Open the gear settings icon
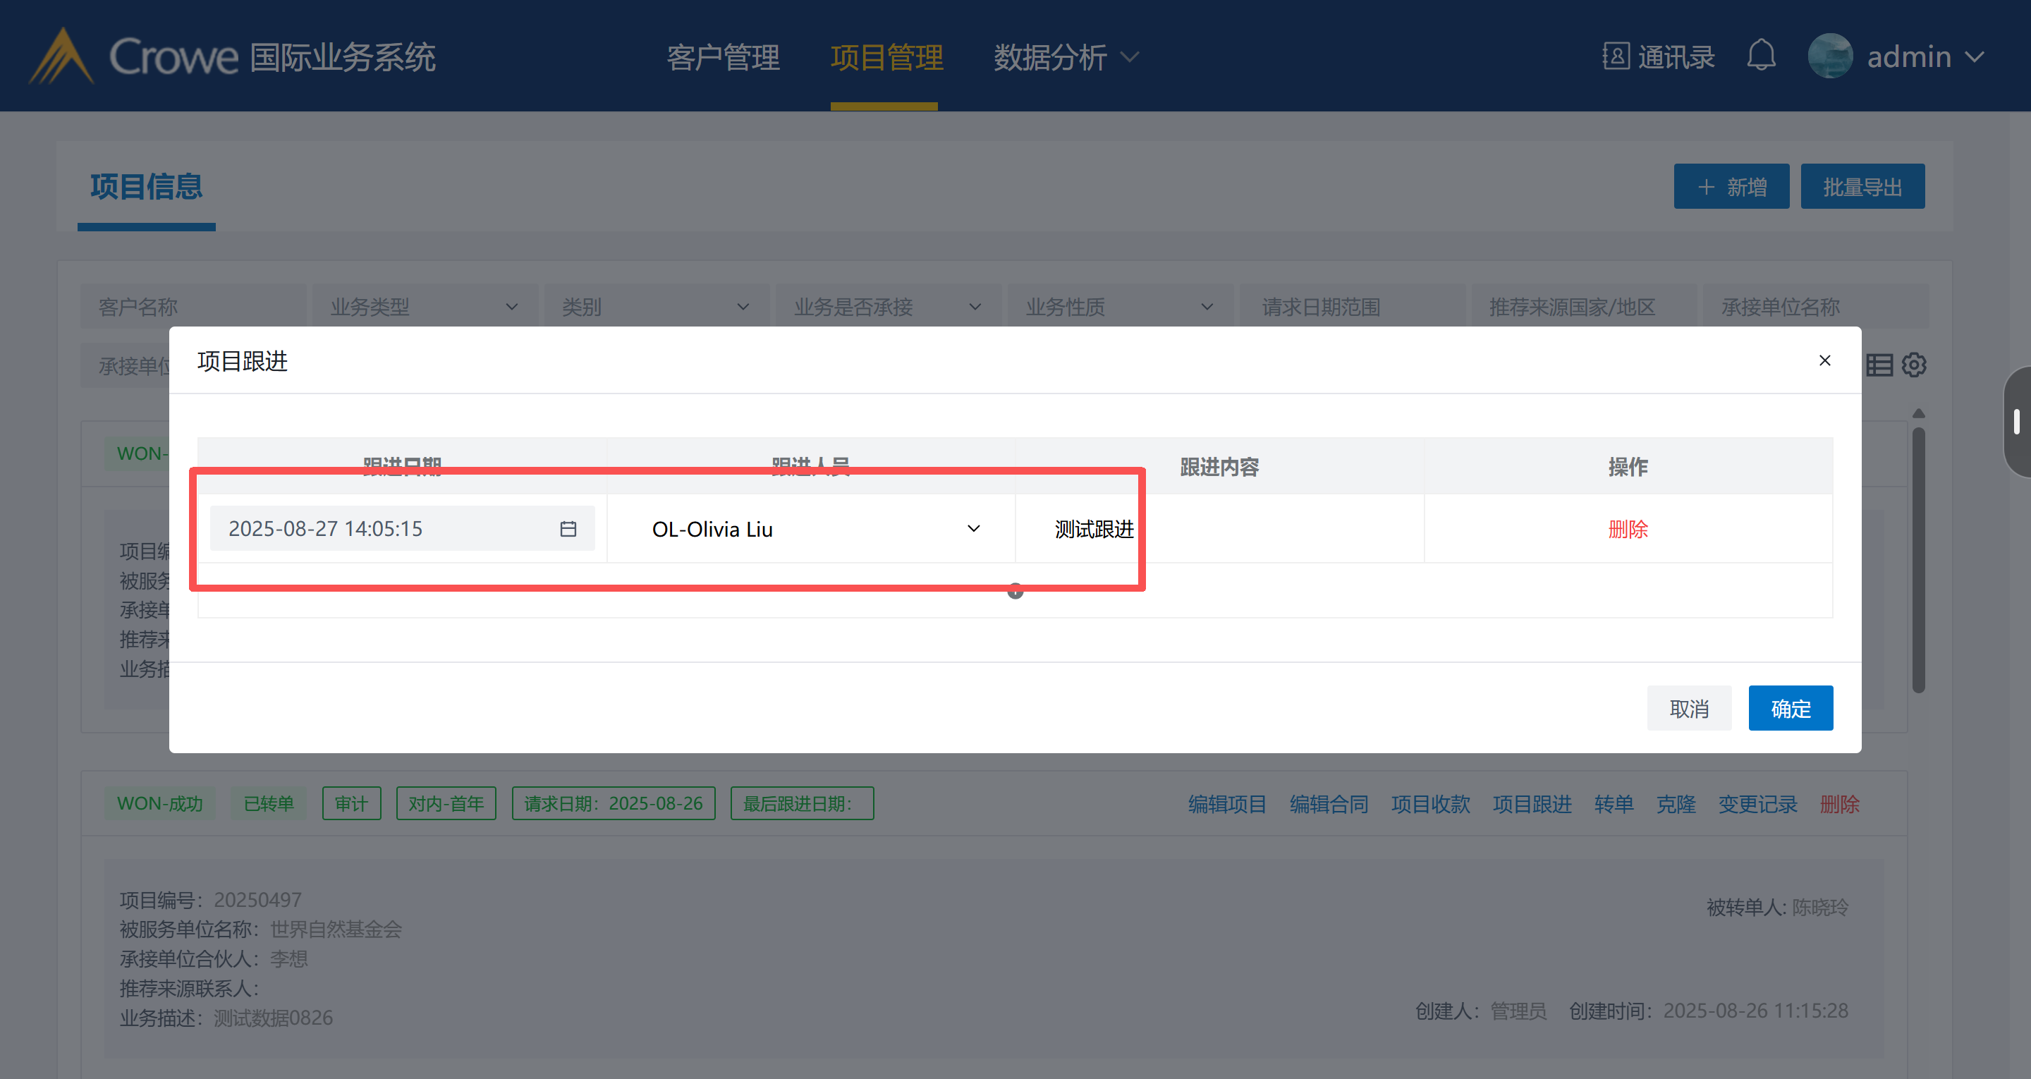Screen dimensions: 2031x1079 (x=1915, y=365)
